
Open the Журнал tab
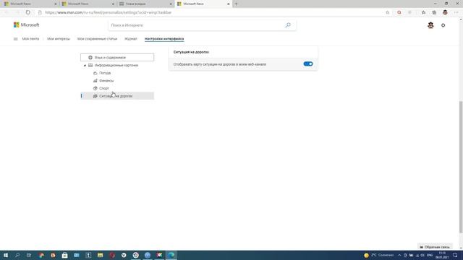(131, 39)
